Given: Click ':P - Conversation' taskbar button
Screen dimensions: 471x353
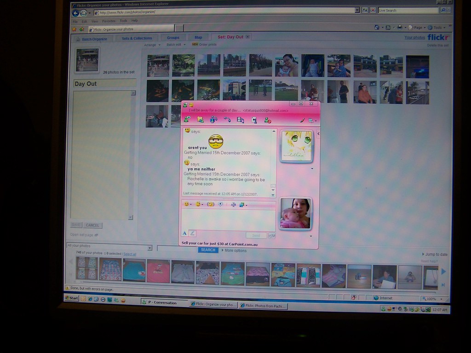Looking at the screenshot, I should [x=163, y=302].
